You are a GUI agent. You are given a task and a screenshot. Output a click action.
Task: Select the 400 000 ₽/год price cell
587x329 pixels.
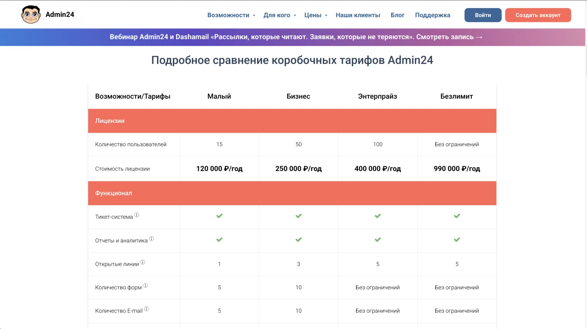tap(378, 169)
